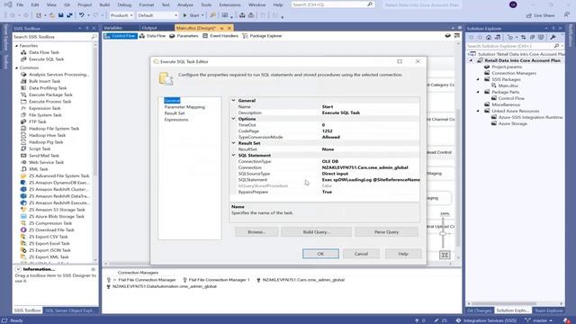The image size is (576, 324).
Task: Adjust the designer zoom slider
Action: click(443, 233)
